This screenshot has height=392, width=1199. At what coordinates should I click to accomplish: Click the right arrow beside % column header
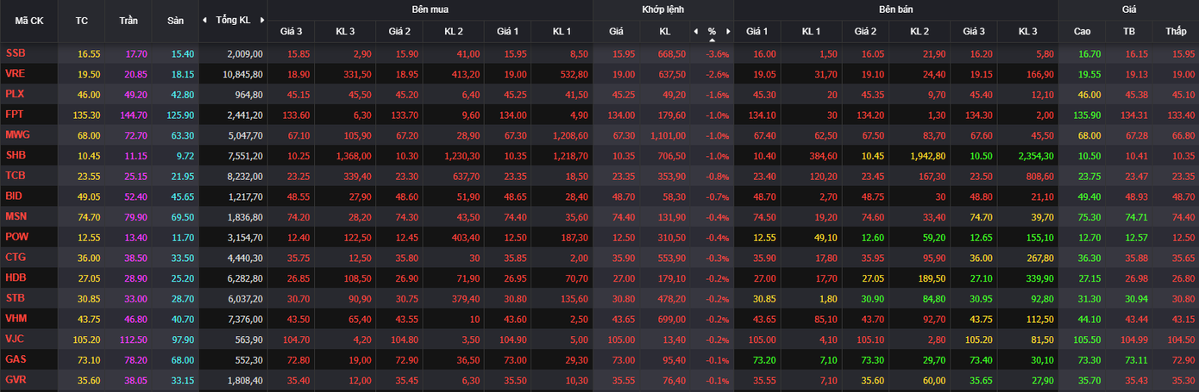click(x=728, y=32)
